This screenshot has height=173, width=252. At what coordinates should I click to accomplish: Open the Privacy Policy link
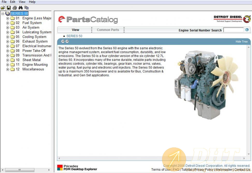pyautogui.click(x=204, y=169)
